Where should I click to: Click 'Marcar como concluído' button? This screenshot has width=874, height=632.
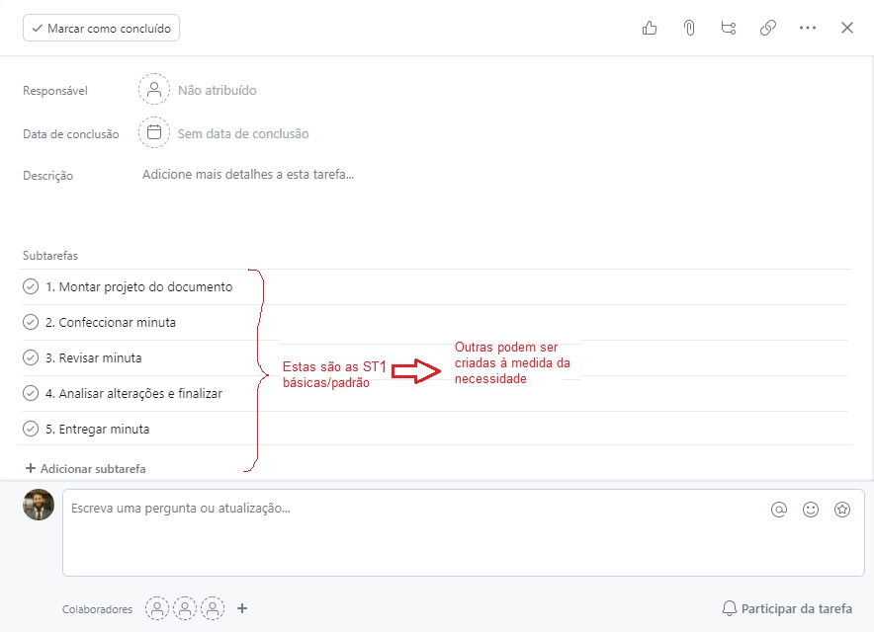click(101, 29)
